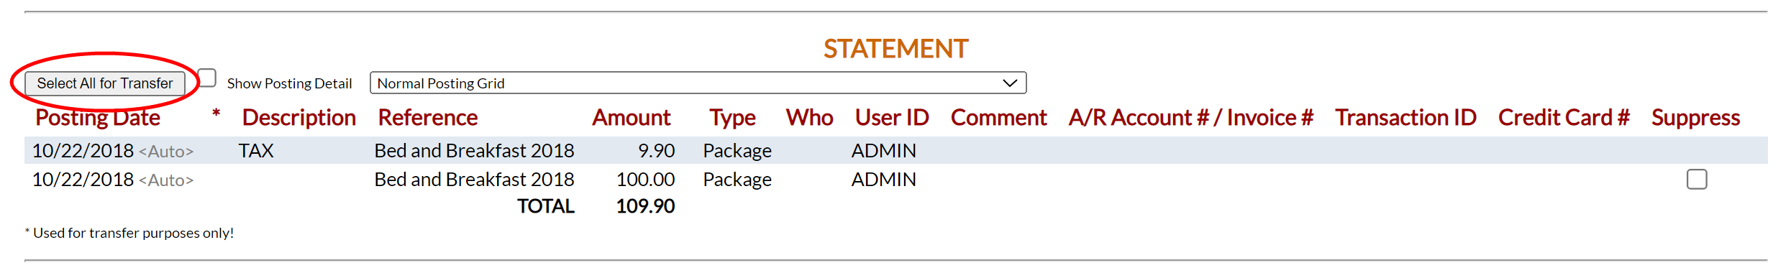Click the Select All for Transfer button
1773x268 pixels.
point(105,83)
